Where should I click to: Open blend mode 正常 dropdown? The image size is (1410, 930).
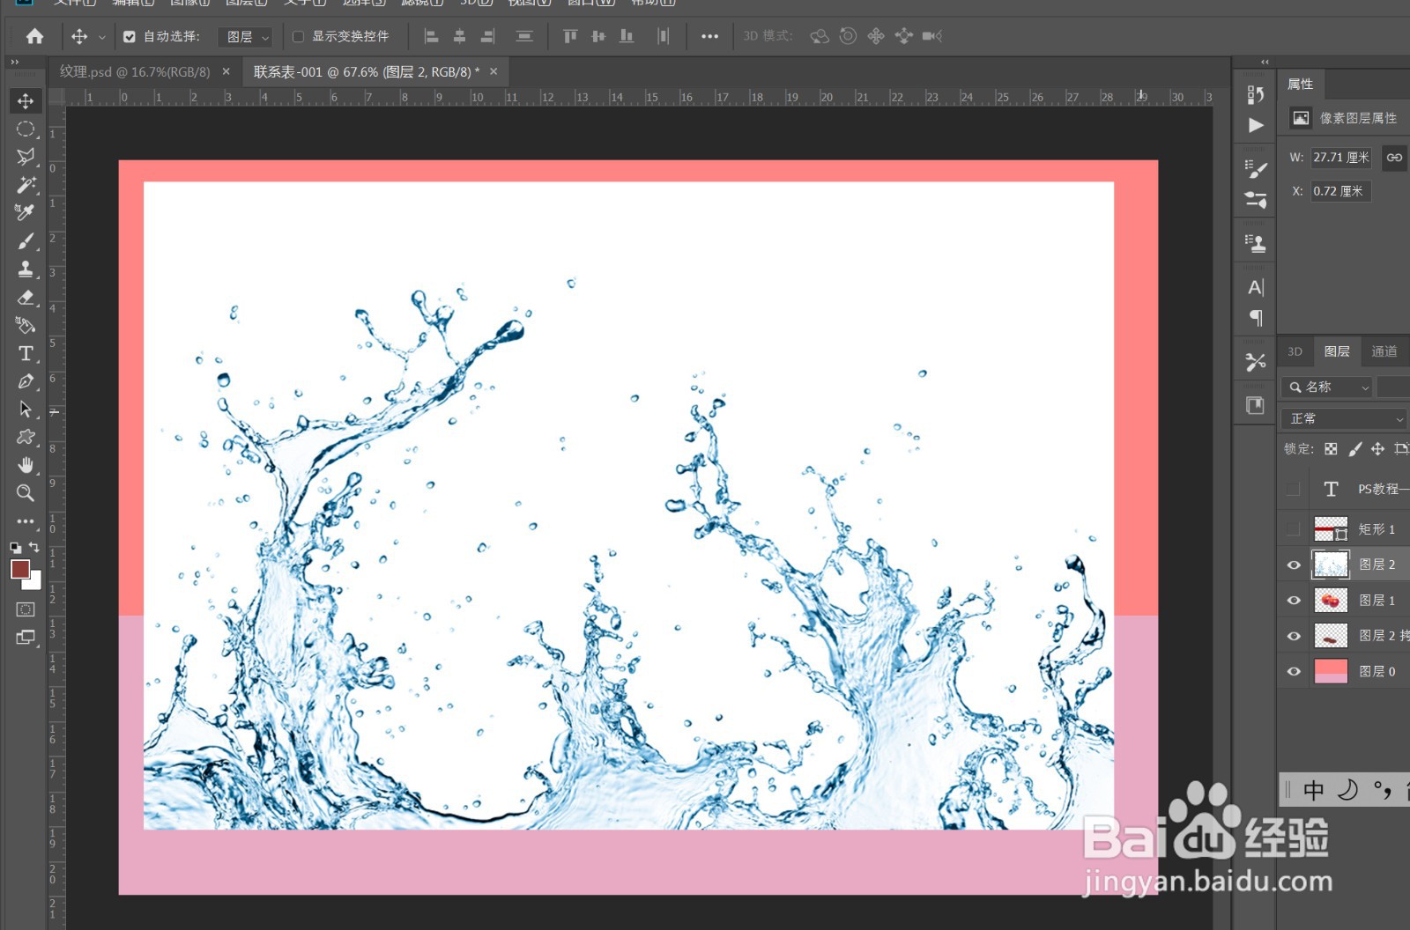1344,418
